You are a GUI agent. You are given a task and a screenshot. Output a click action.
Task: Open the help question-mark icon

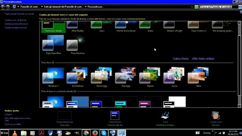click(x=241, y=12)
